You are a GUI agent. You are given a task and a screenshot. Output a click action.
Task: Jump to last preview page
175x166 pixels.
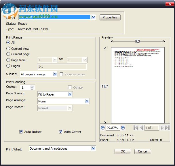click(x=168, y=128)
